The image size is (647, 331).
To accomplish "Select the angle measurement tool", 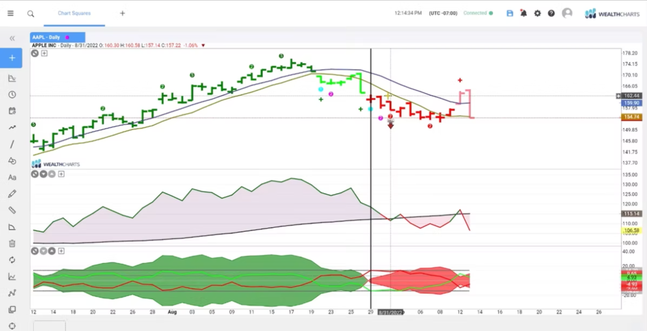I will pyautogui.click(x=12, y=227).
